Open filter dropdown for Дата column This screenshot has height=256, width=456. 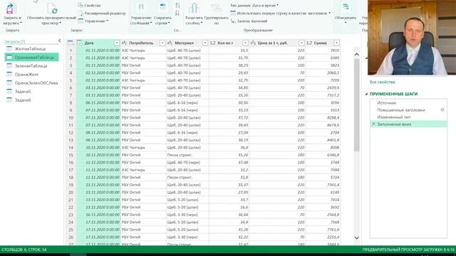(117, 43)
